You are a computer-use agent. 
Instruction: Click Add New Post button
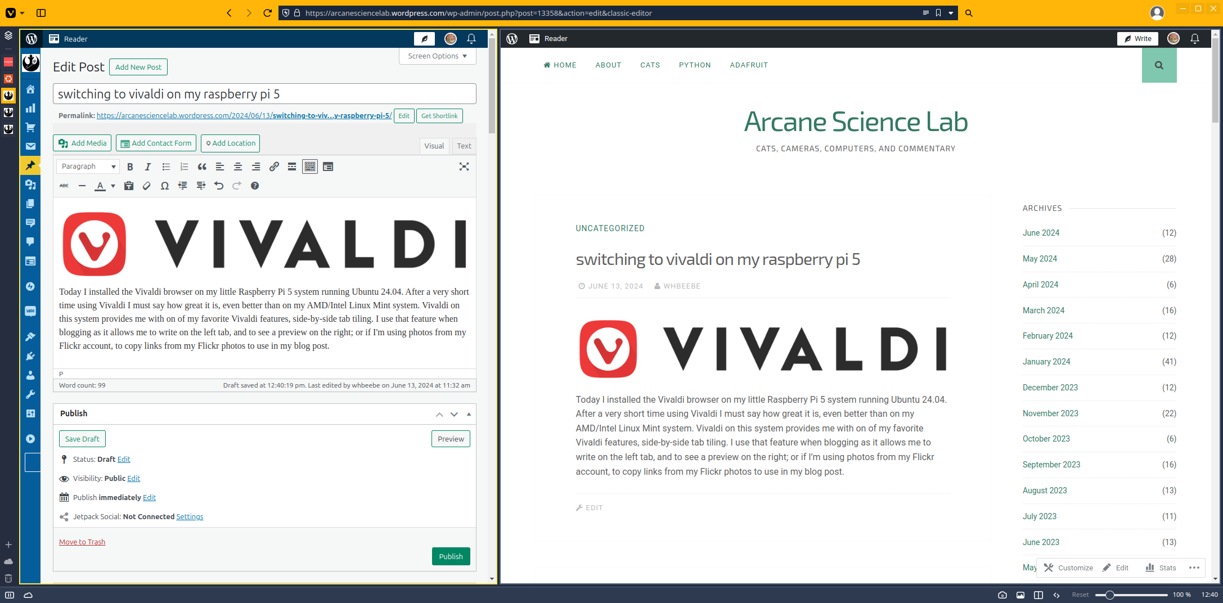coord(138,67)
